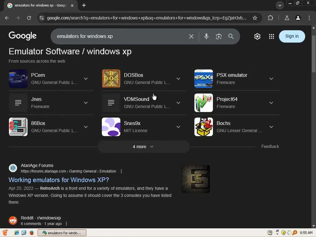
Task: Open the tab search dropdown arrow
Action: tap(280, 6)
